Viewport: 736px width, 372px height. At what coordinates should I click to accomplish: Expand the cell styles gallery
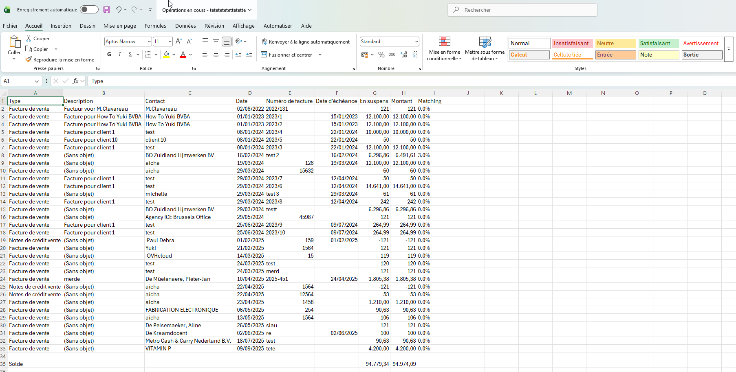point(729,49)
